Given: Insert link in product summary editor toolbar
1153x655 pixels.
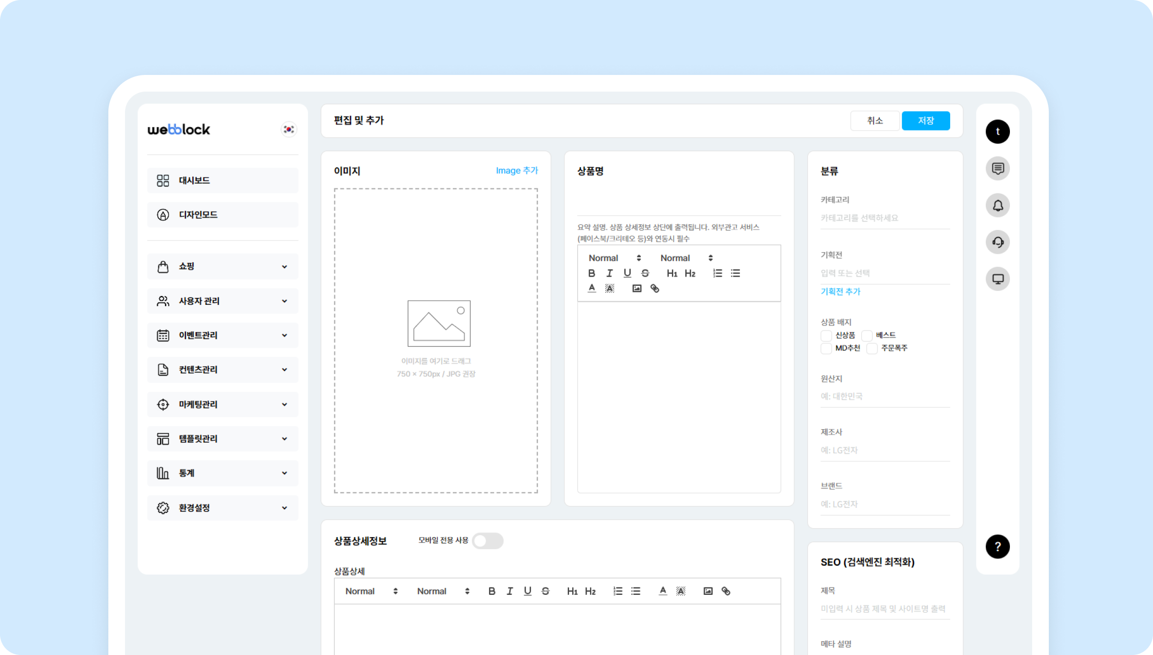Looking at the screenshot, I should click(x=654, y=289).
